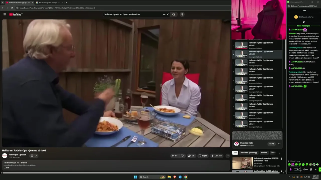Select playlist entry s01e11
This screenshot has height=180, width=321.
point(258,124)
